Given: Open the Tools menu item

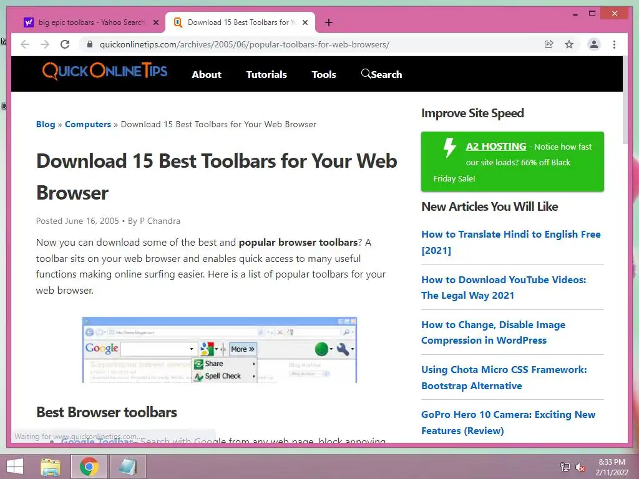Looking at the screenshot, I should click(324, 75).
